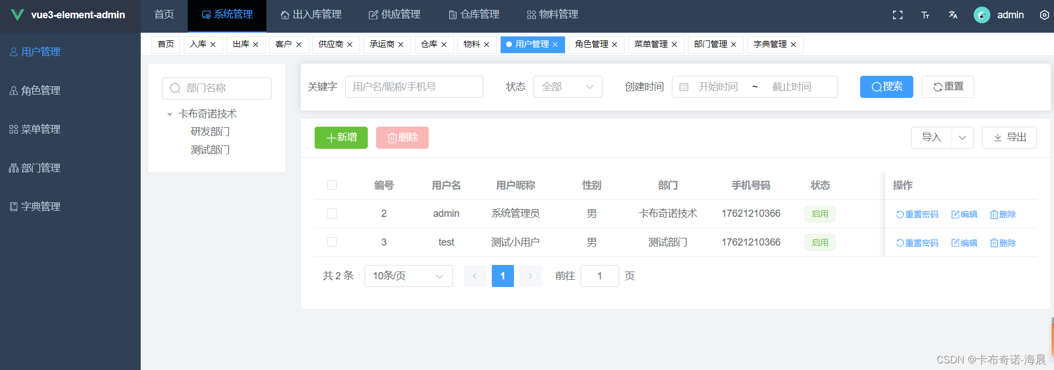Image resolution: width=1054 pixels, height=370 pixels.
Task: Close the 承运商 tab
Action: point(400,45)
